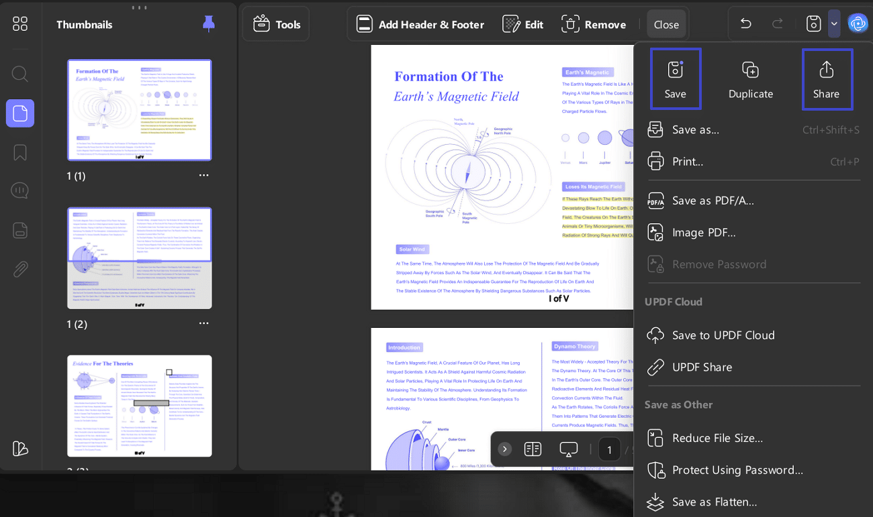Expand the save options dropdown arrow

pos(834,24)
